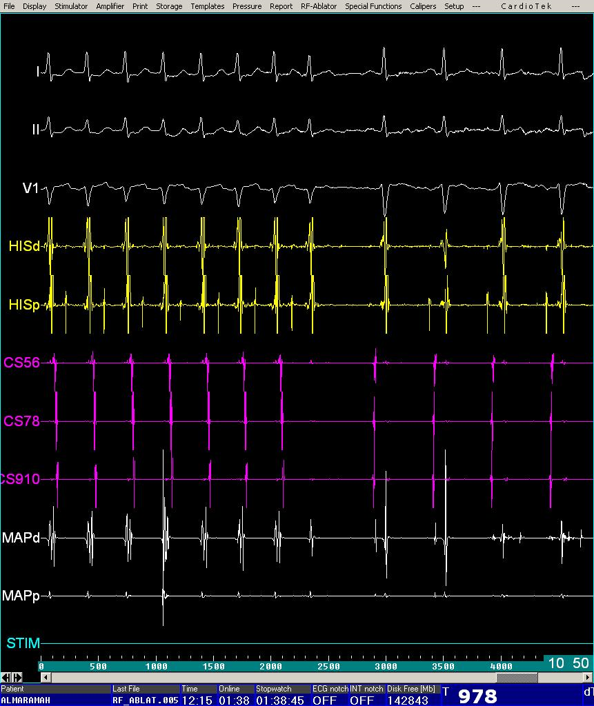
Task: Select the CS56 channel label
Action: (21, 363)
